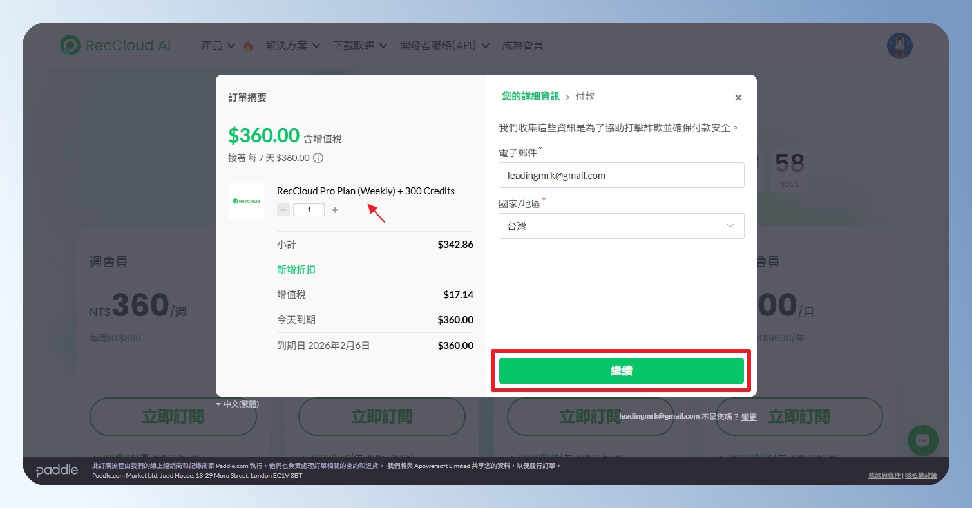
Task: Open the user avatar profile icon
Action: [899, 46]
